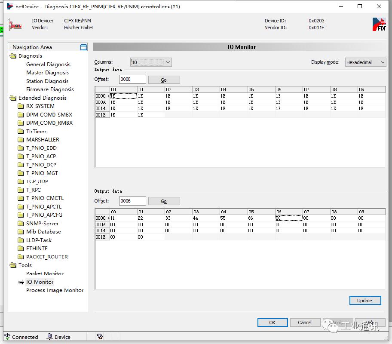Viewport: 392px width, 344px height.
Task: Click the Cancel button
Action: click(x=305, y=322)
